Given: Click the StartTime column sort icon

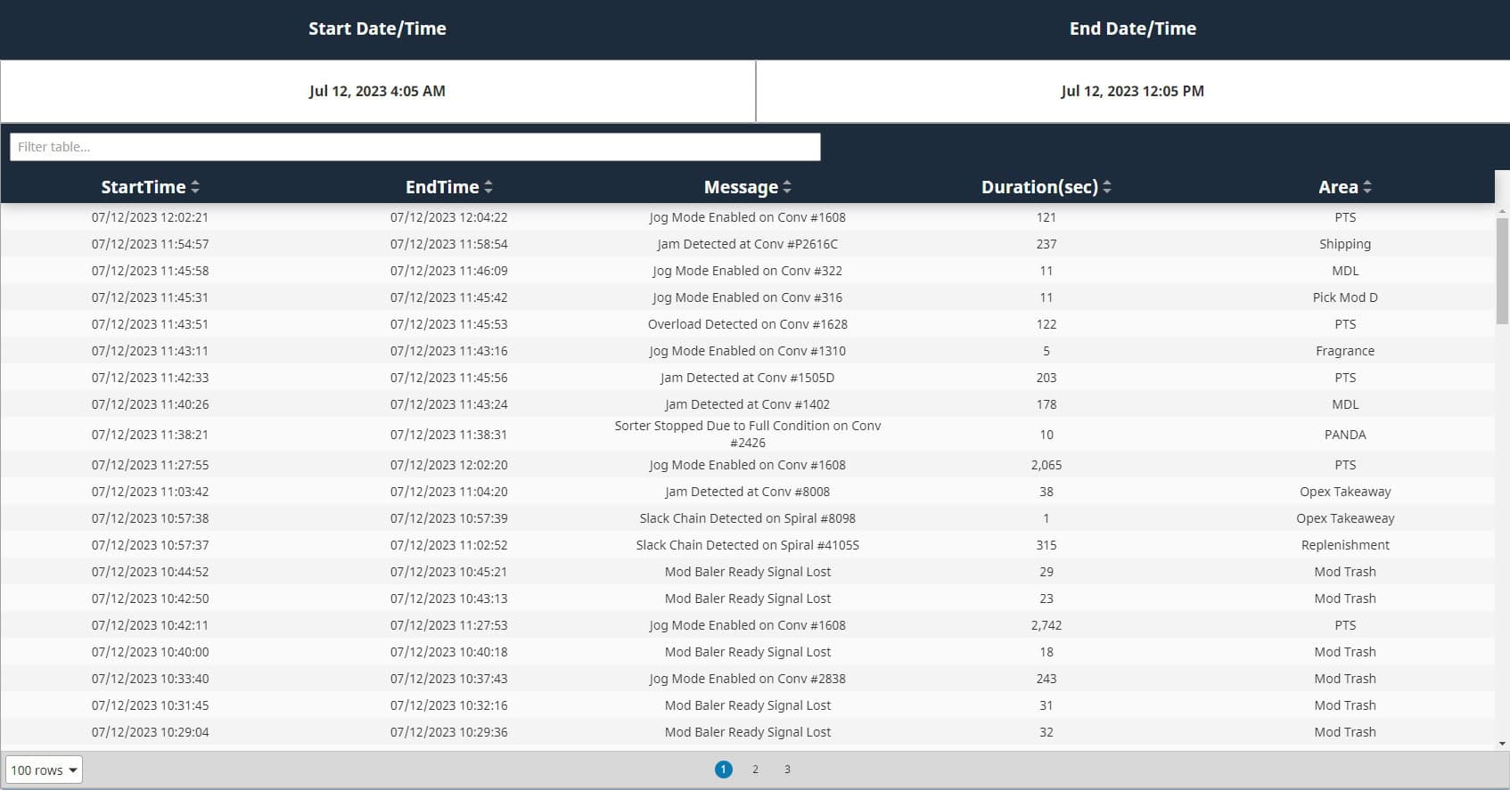Looking at the screenshot, I should (x=195, y=187).
